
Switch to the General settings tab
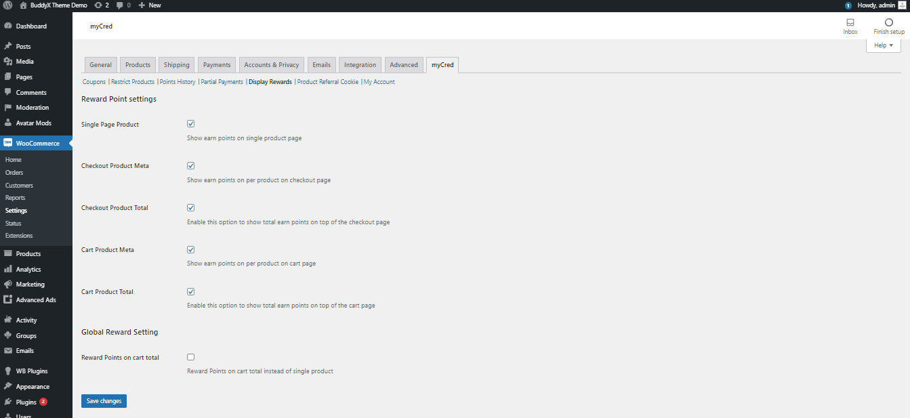pos(100,65)
